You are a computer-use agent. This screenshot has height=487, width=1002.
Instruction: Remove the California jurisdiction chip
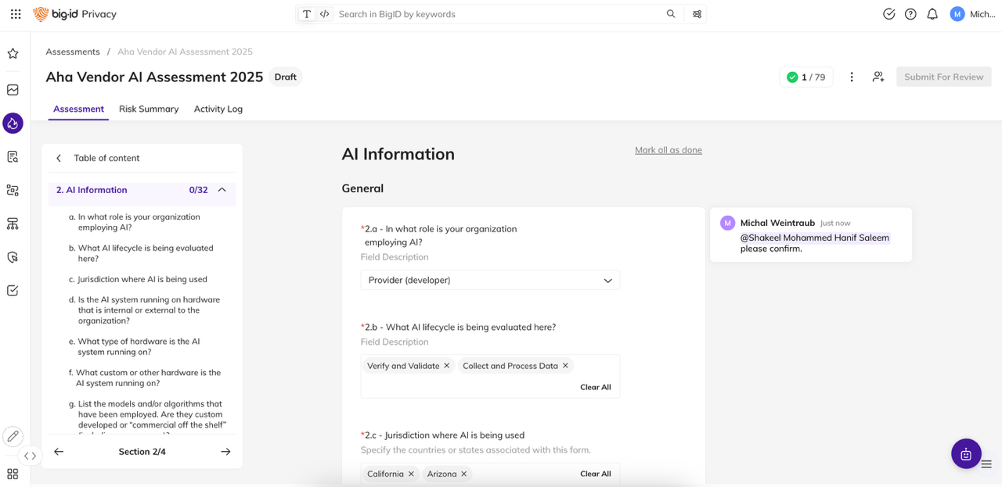(411, 474)
